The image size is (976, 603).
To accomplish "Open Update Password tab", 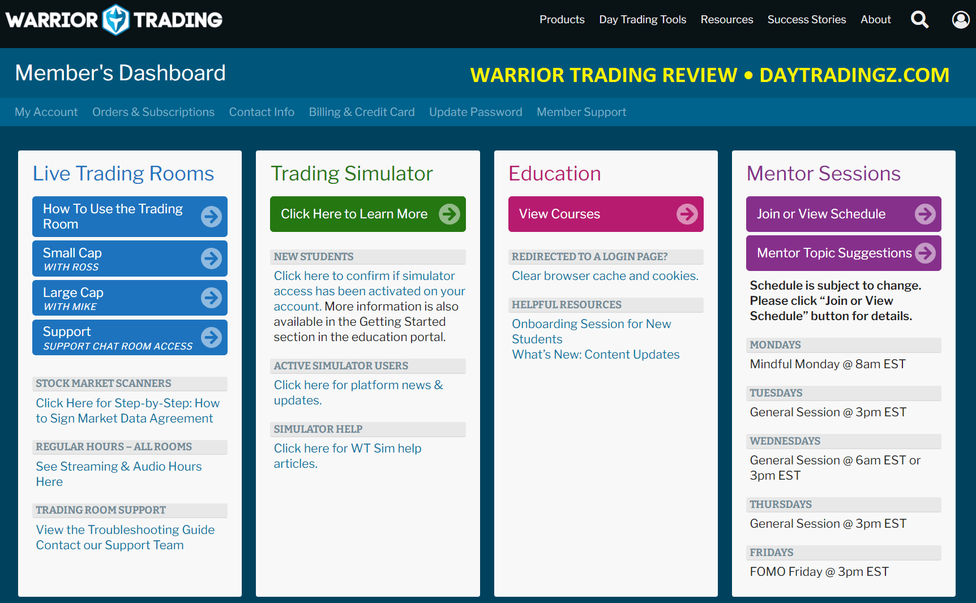I will (x=476, y=112).
